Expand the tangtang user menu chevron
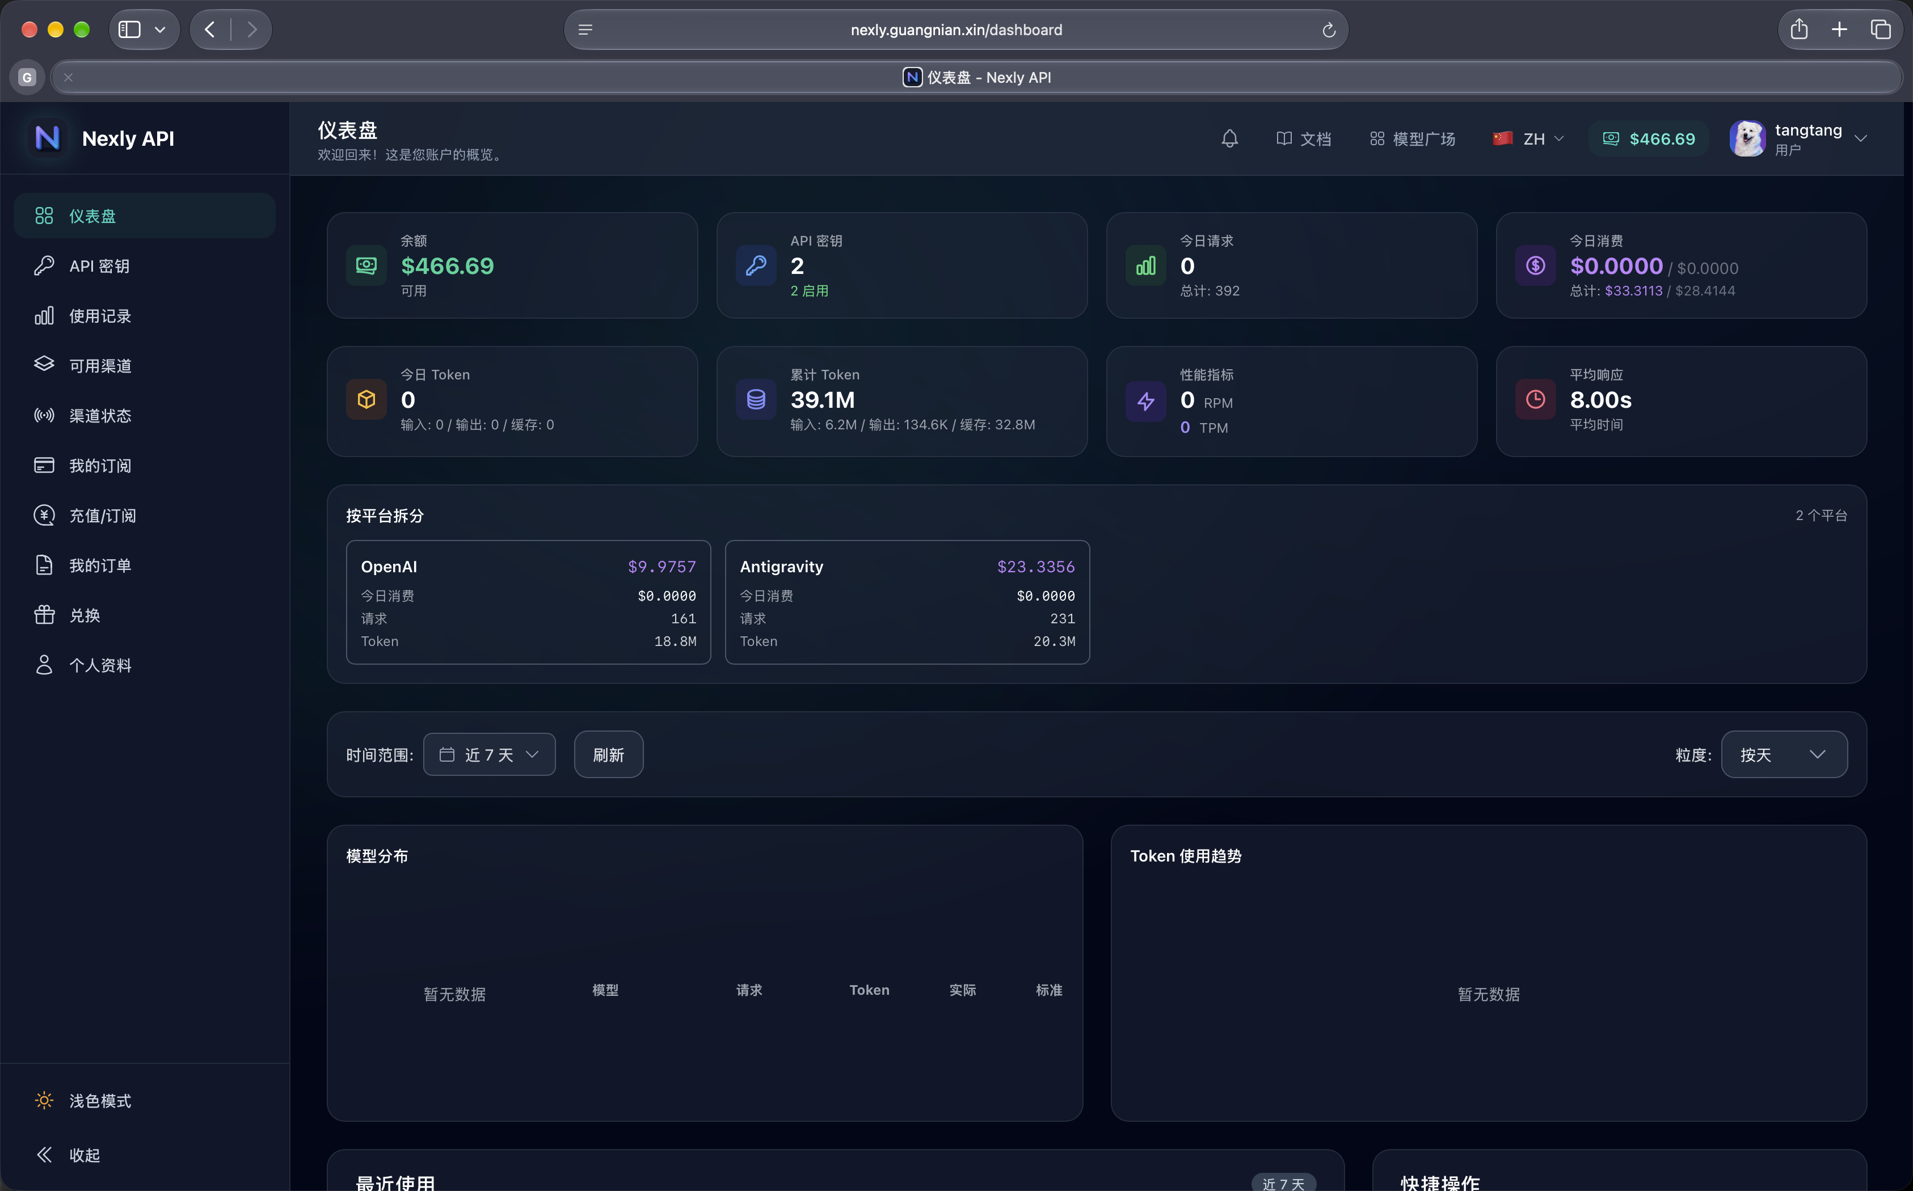This screenshot has height=1191, width=1913. (1860, 138)
